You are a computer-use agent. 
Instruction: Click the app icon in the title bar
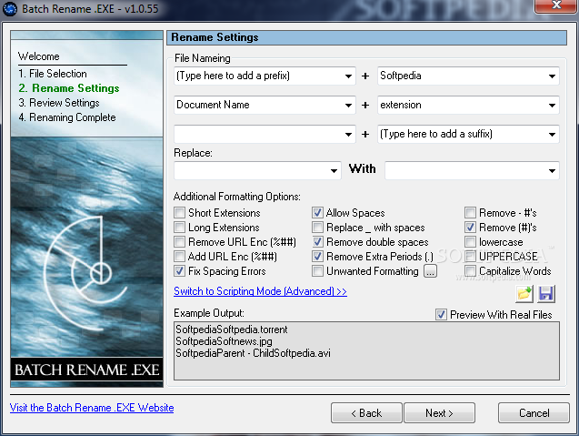coord(10,8)
